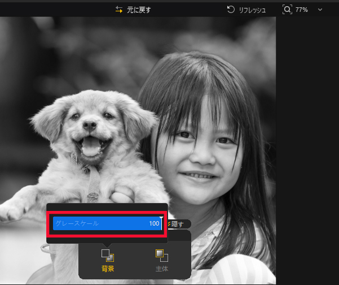This screenshot has height=285, width=339.
Task: Toggle 隠す to hide the panel
Action: 177,224
